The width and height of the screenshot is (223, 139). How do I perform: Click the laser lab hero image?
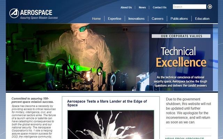[77, 57]
